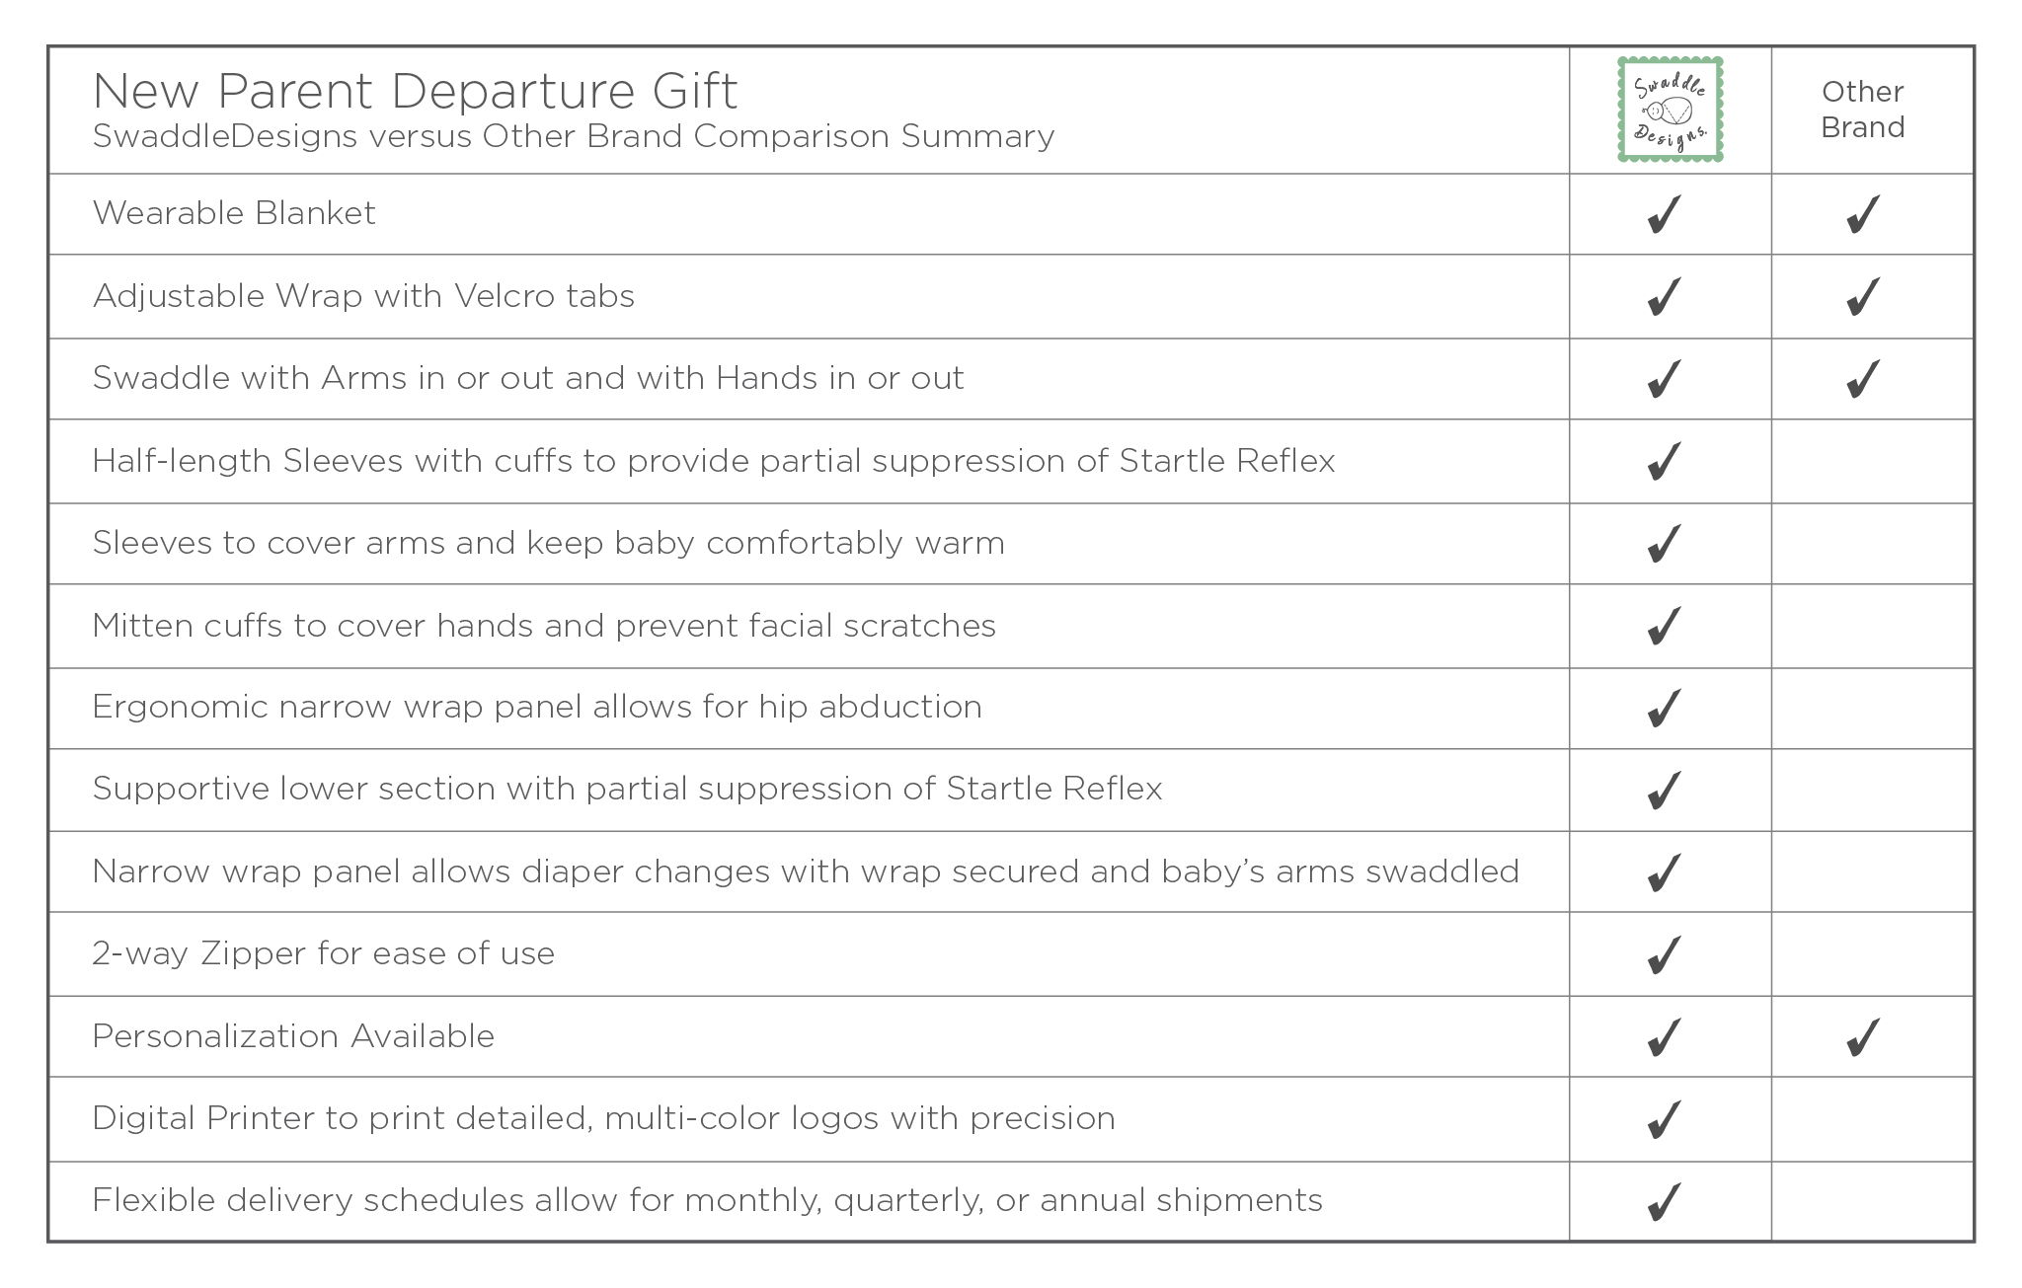Click Other Brand checkmark for Wearable Blanket

coord(1863,214)
